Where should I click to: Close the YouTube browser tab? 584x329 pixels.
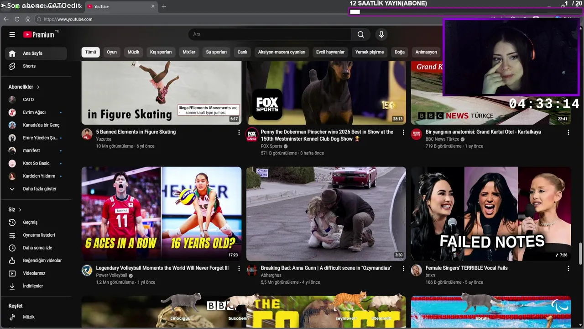click(x=153, y=6)
